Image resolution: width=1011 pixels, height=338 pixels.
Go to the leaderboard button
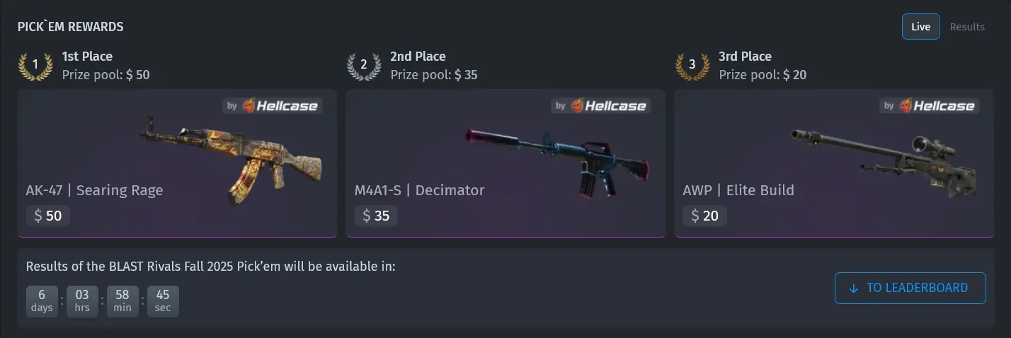(910, 288)
